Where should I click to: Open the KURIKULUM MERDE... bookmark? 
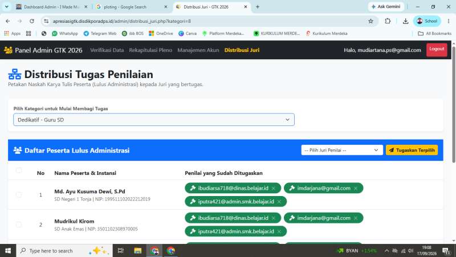point(276,34)
